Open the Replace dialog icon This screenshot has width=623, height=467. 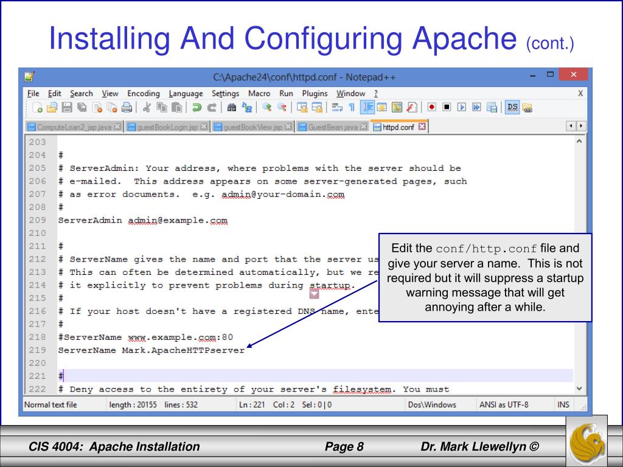point(247,107)
